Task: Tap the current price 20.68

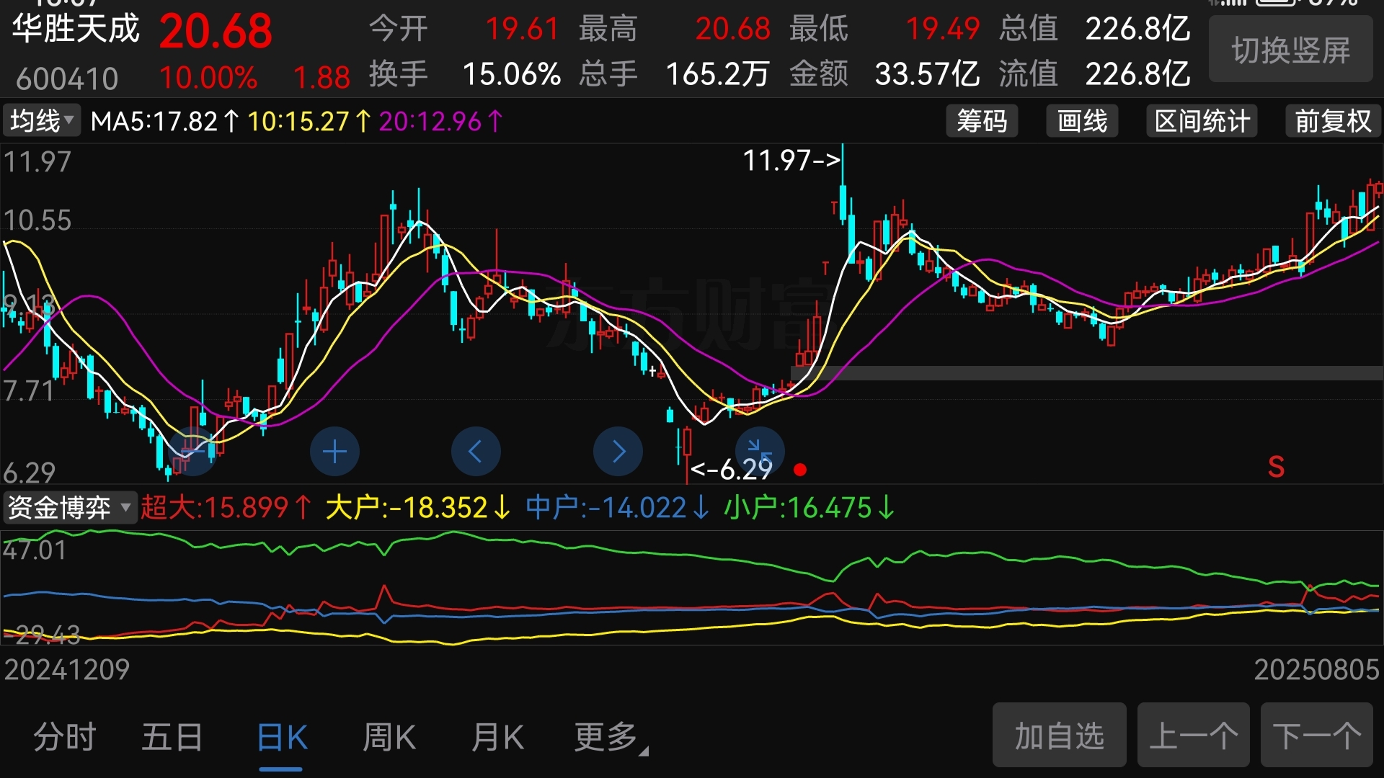Action: [216, 32]
